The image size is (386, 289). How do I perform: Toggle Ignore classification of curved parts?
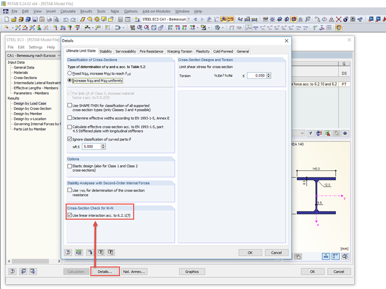70,139
